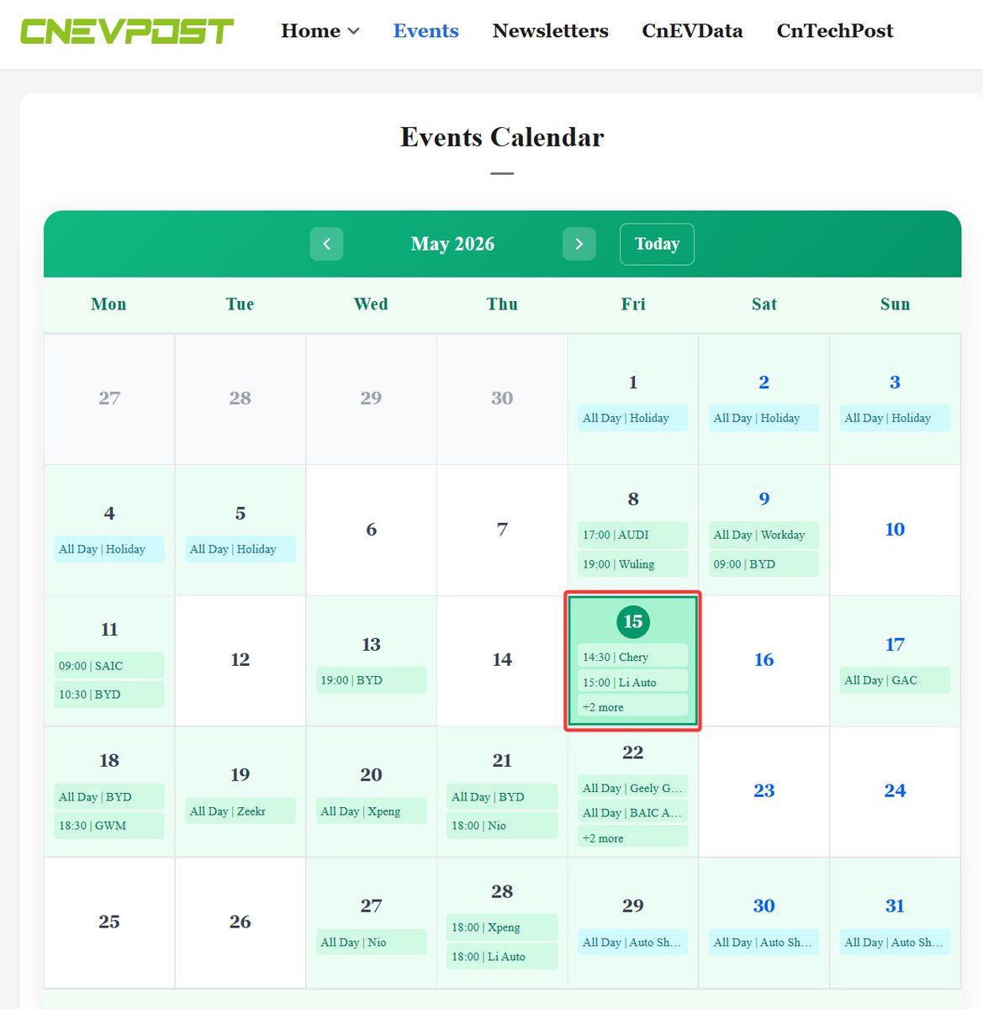Go to previous month arrow
983x1009 pixels.
coord(326,244)
